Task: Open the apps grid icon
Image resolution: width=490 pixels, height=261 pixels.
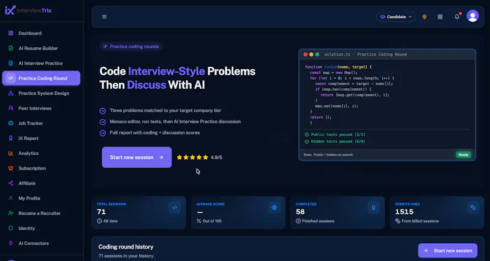Action: pyautogui.click(x=440, y=17)
